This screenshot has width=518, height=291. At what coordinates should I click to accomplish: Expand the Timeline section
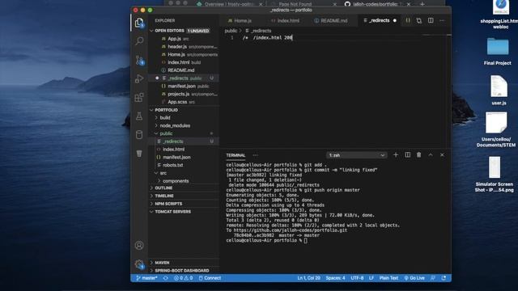[164, 196]
